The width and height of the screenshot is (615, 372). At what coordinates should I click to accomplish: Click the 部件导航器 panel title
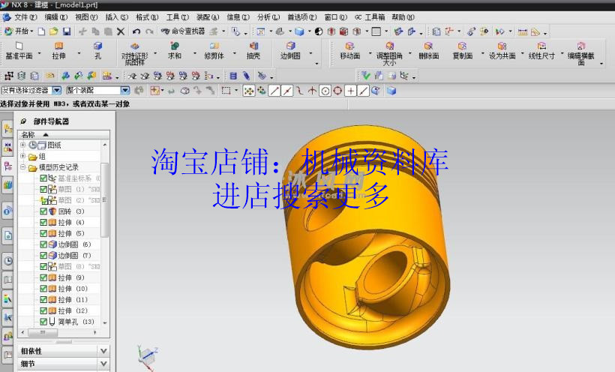[x=51, y=121]
